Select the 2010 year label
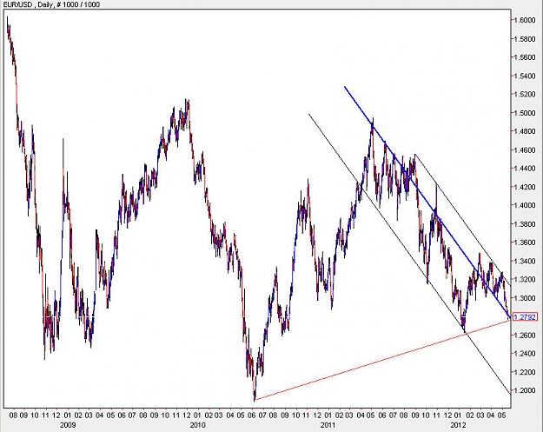 197,425
